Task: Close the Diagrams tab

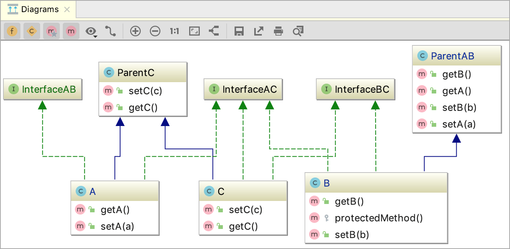Action: [67, 9]
